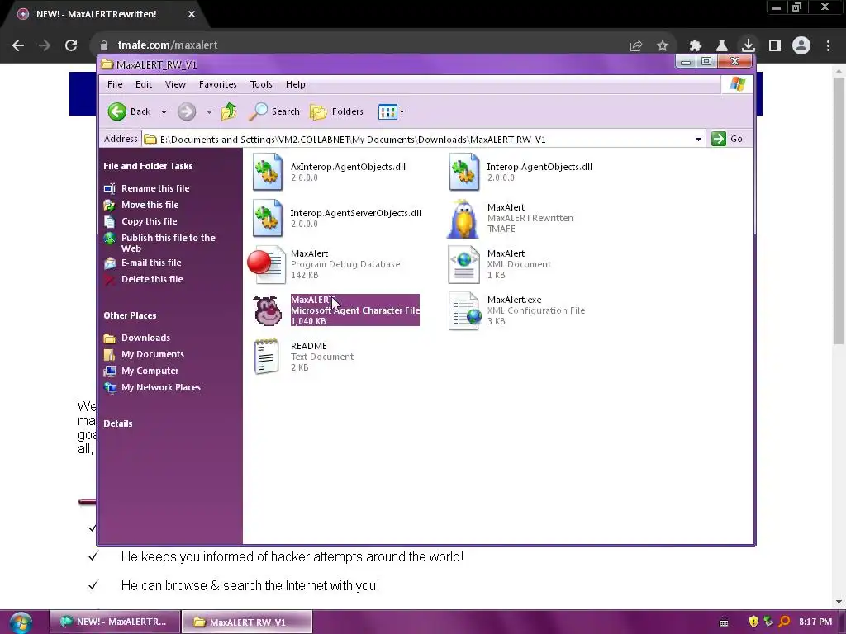
Task: Click the keyboard icon in system tray
Action: (724, 622)
